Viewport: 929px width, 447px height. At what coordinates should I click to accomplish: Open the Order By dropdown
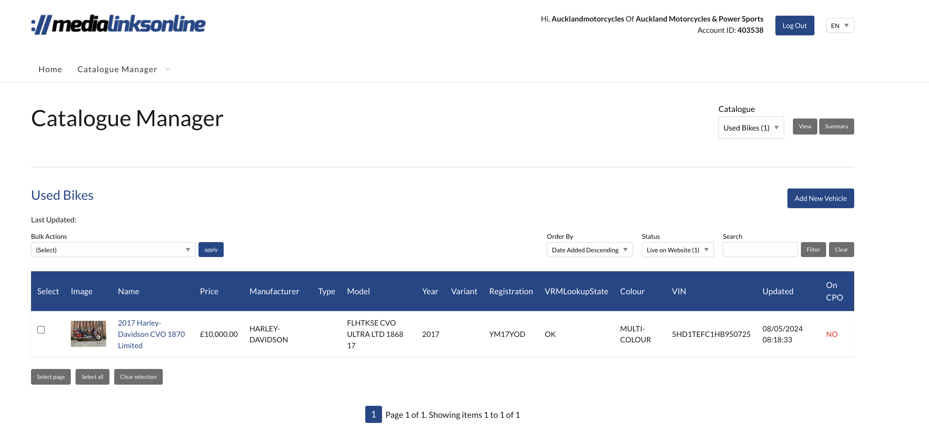pyautogui.click(x=589, y=250)
